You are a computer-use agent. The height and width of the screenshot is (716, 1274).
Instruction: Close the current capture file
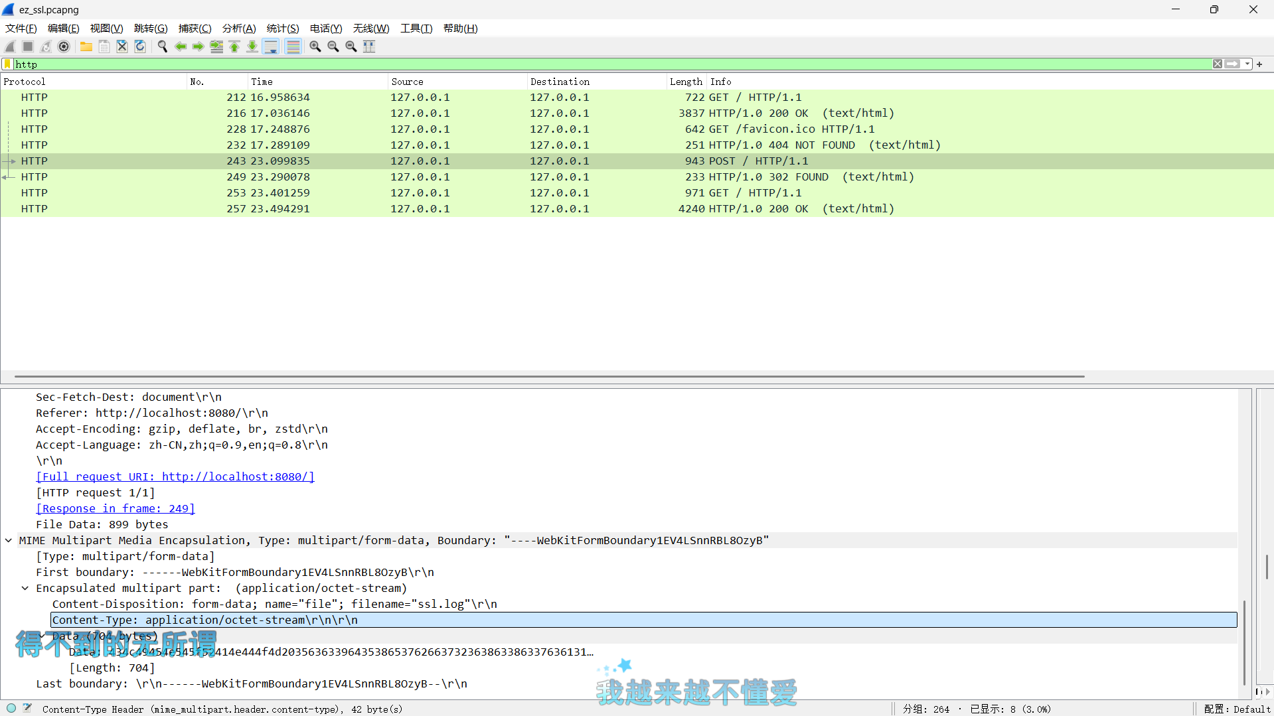coord(121,46)
